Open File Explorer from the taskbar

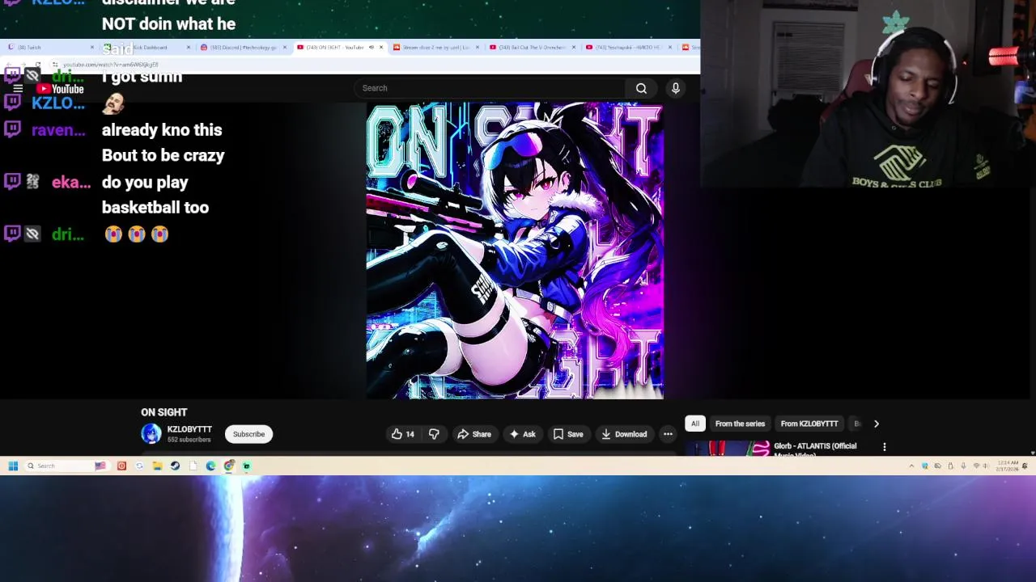(157, 466)
